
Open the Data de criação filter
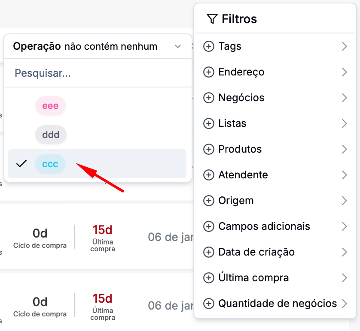[x=256, y=252]
